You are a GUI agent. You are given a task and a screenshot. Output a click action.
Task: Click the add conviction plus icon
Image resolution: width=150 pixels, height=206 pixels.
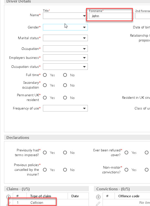click(x=98, y=197)
